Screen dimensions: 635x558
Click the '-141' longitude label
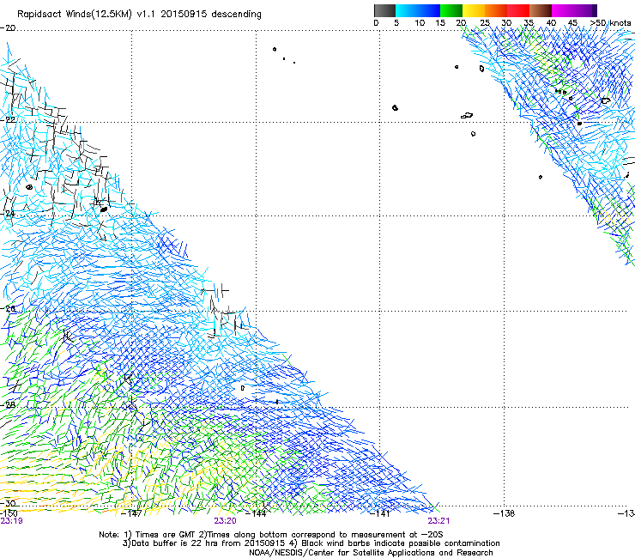point(380,513)
